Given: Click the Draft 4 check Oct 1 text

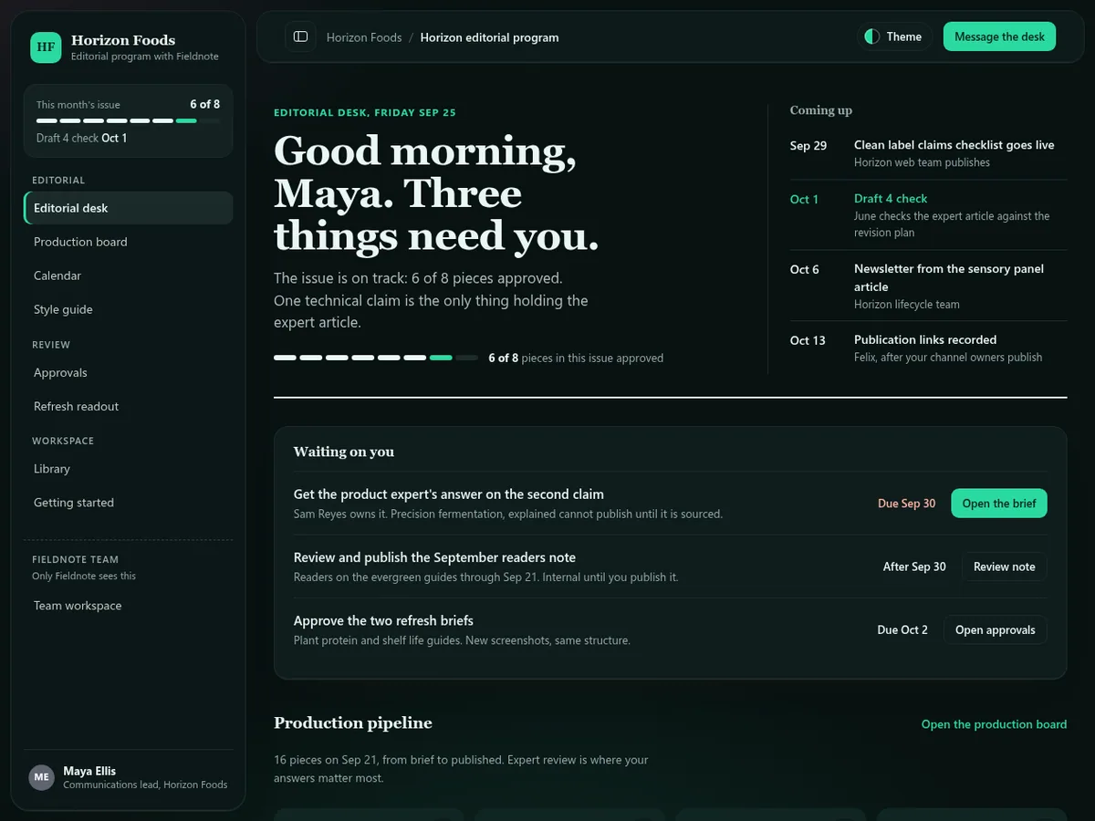Looking at the screenshot, I should click(82, 139).
